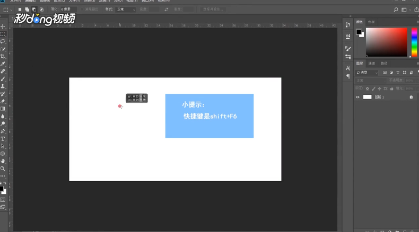Toggle lock position in Layers panel

[x=379, y=88]
